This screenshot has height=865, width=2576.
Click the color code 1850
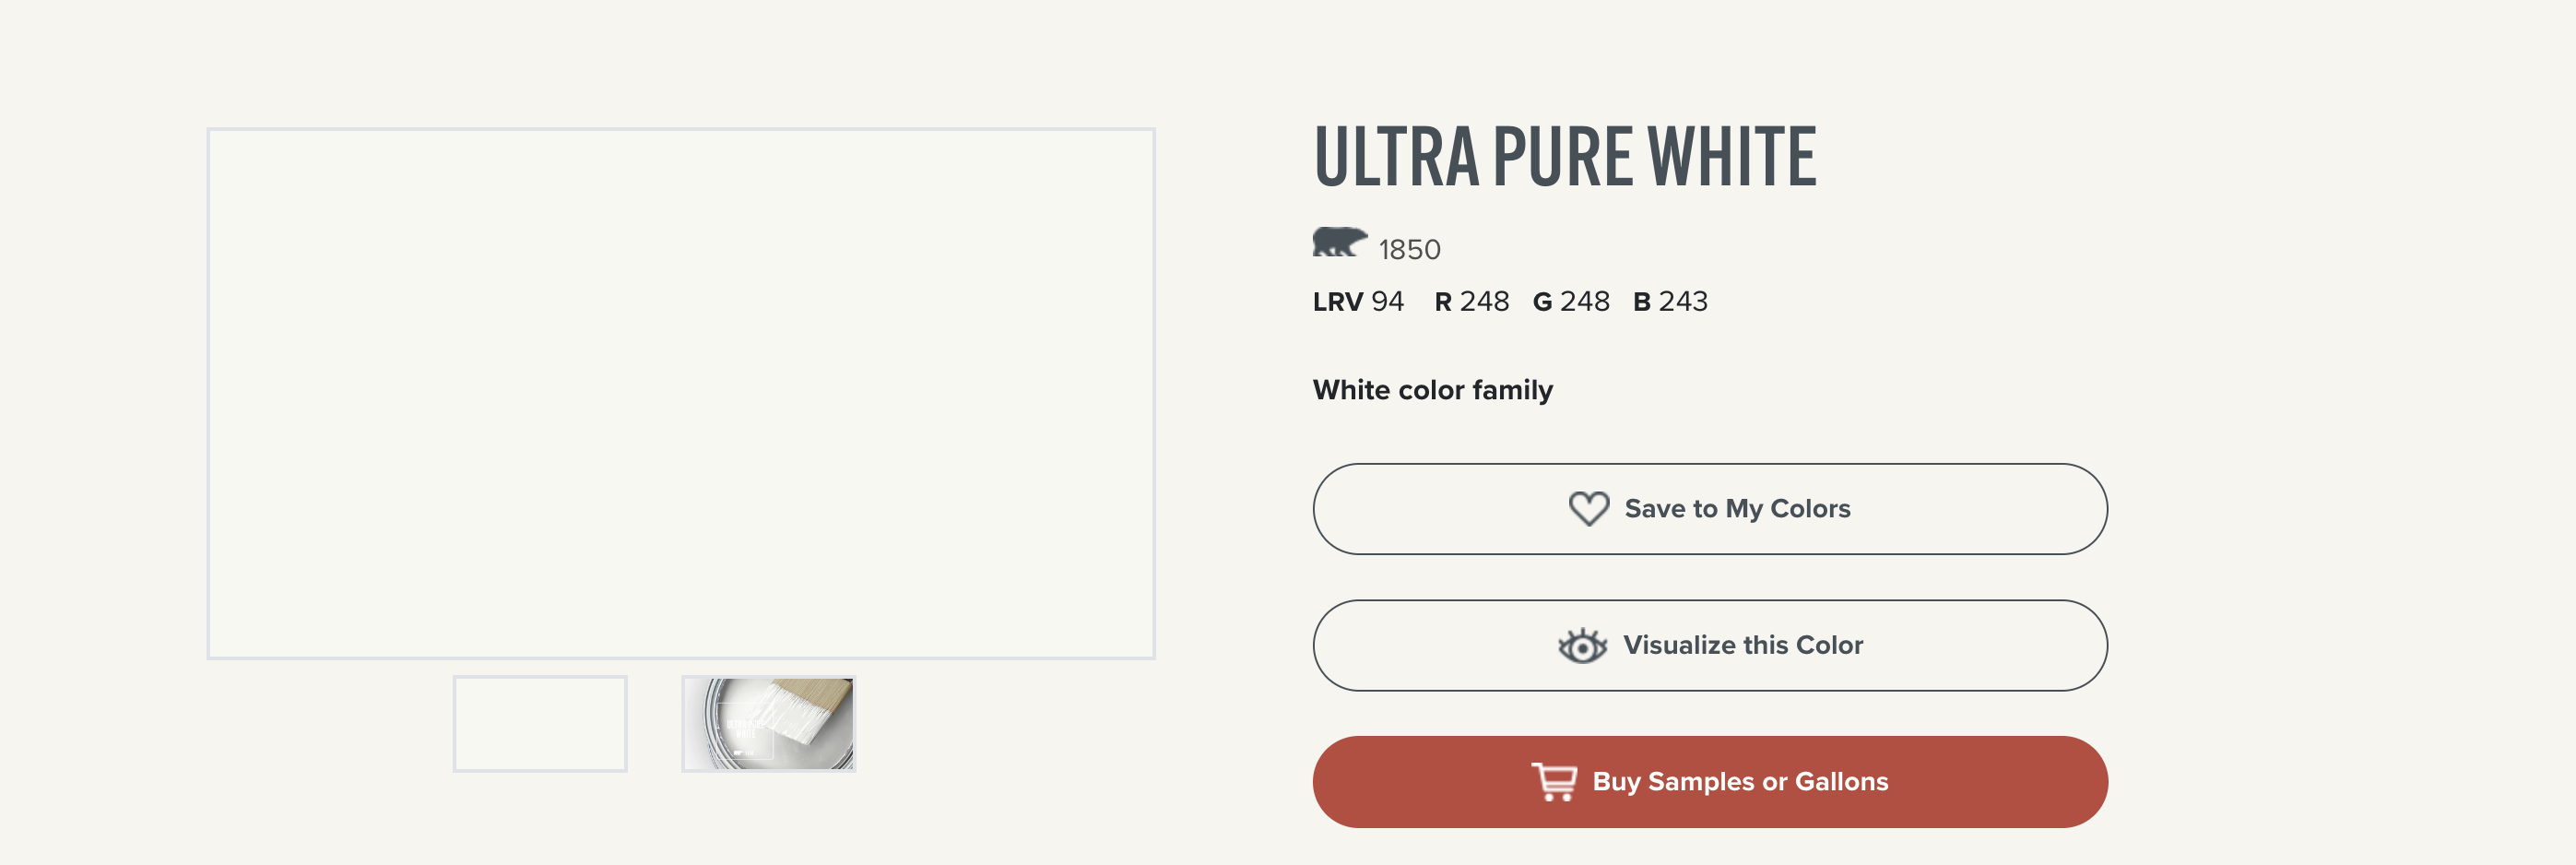1409,250
